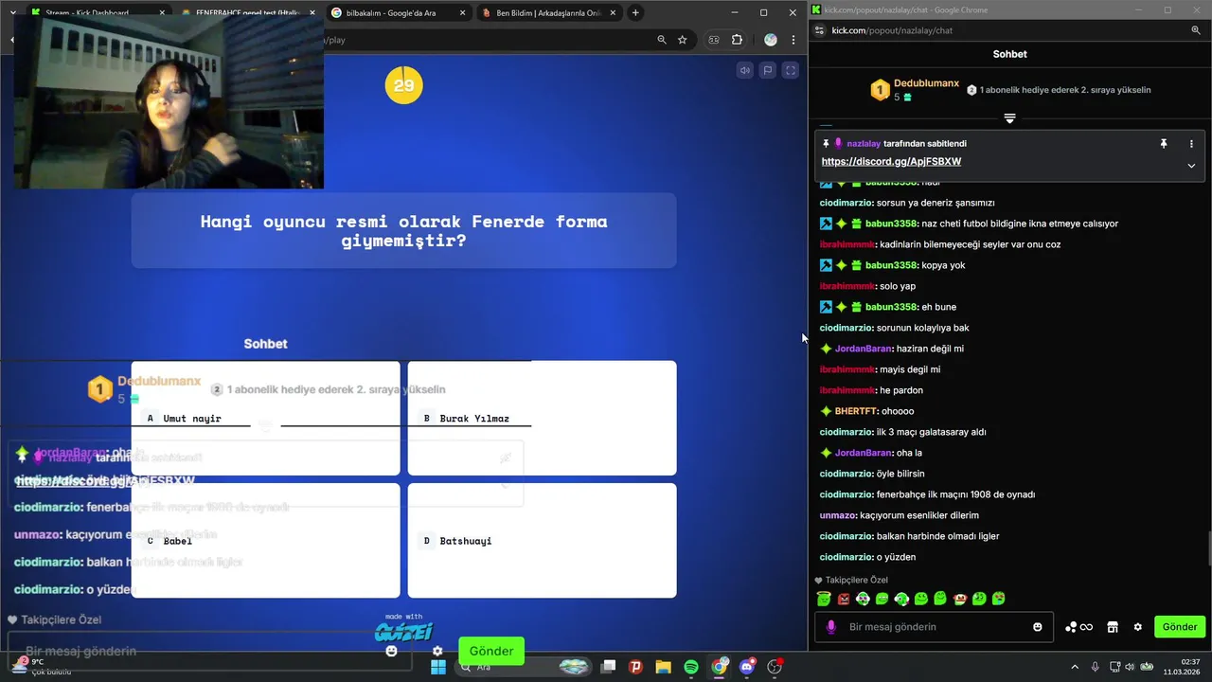Open Spotify from the taskbar

(691, 667)
